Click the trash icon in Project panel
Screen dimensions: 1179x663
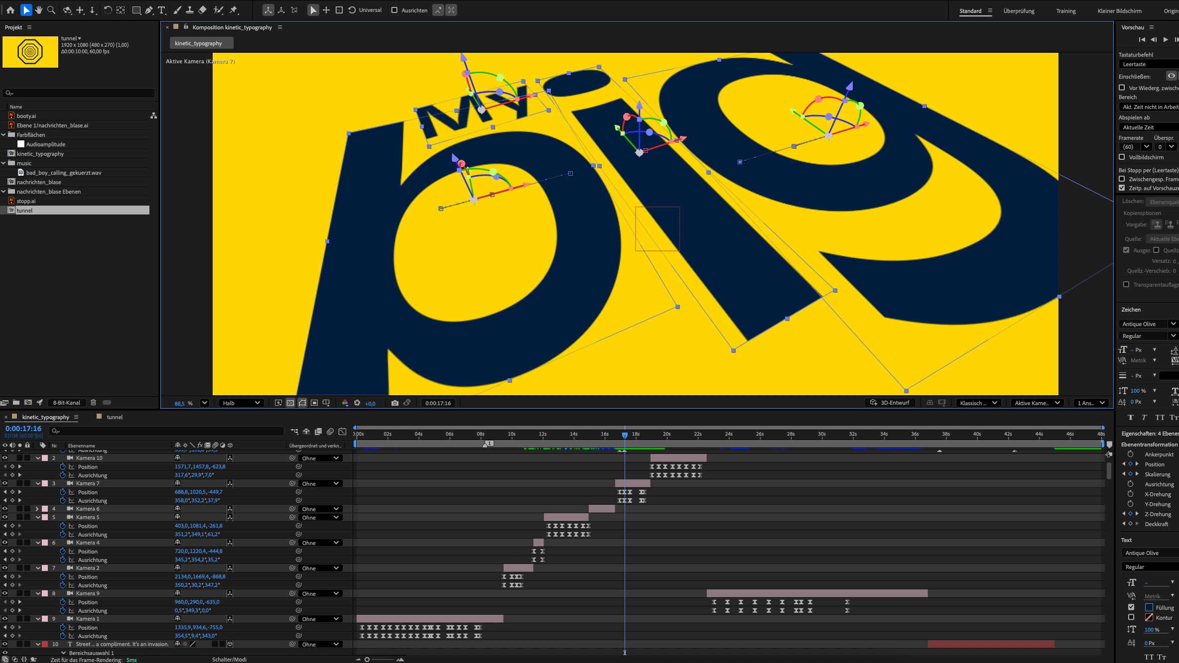[x=93, y=402]
